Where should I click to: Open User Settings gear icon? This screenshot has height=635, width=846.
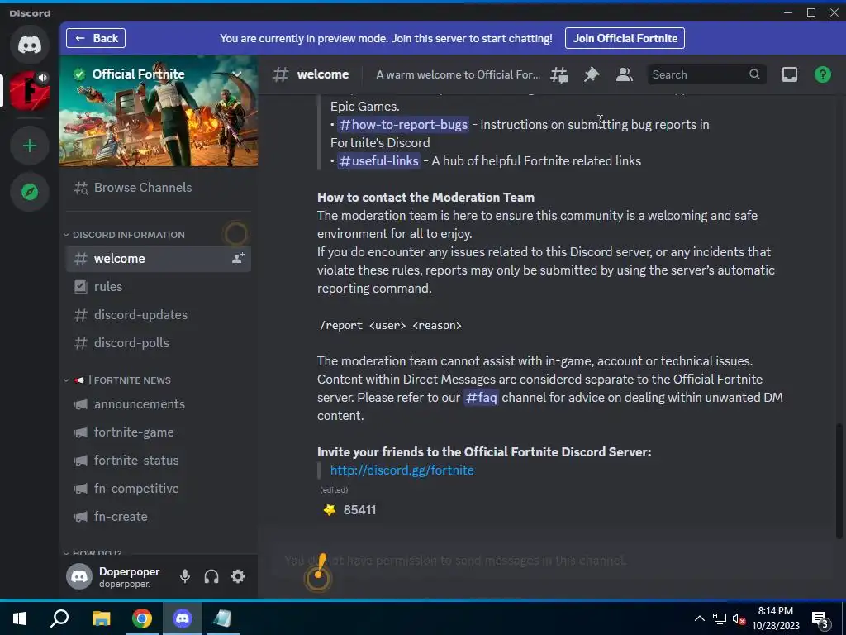(238, 576)
